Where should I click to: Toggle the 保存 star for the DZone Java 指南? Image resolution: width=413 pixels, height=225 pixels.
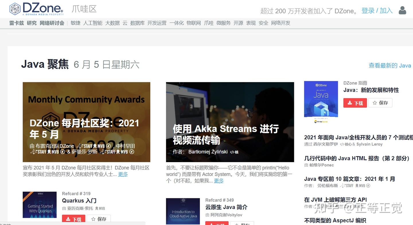[380, 103]
